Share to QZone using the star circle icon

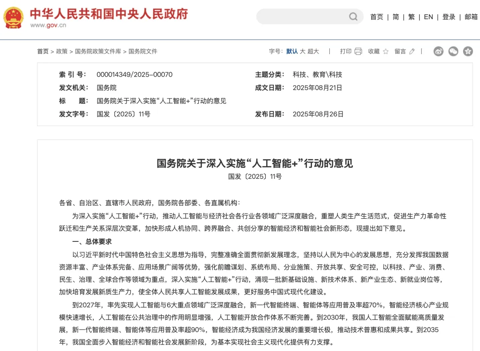468,51
